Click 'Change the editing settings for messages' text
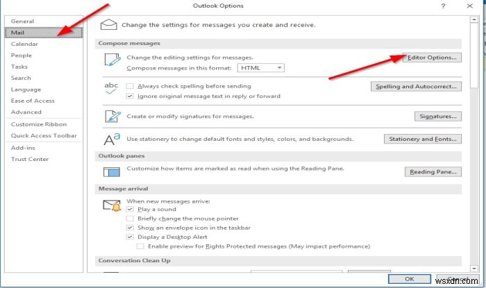Image resolution: width=486 pixels, height=288 pixels. (190, 58)
